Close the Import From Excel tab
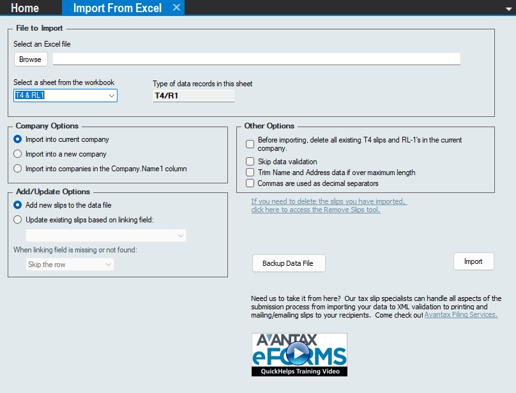 pos(177,8)
